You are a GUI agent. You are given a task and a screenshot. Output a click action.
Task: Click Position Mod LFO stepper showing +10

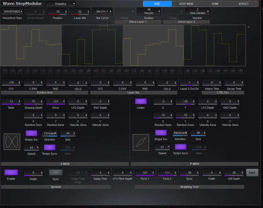click(x=11, y=82)
